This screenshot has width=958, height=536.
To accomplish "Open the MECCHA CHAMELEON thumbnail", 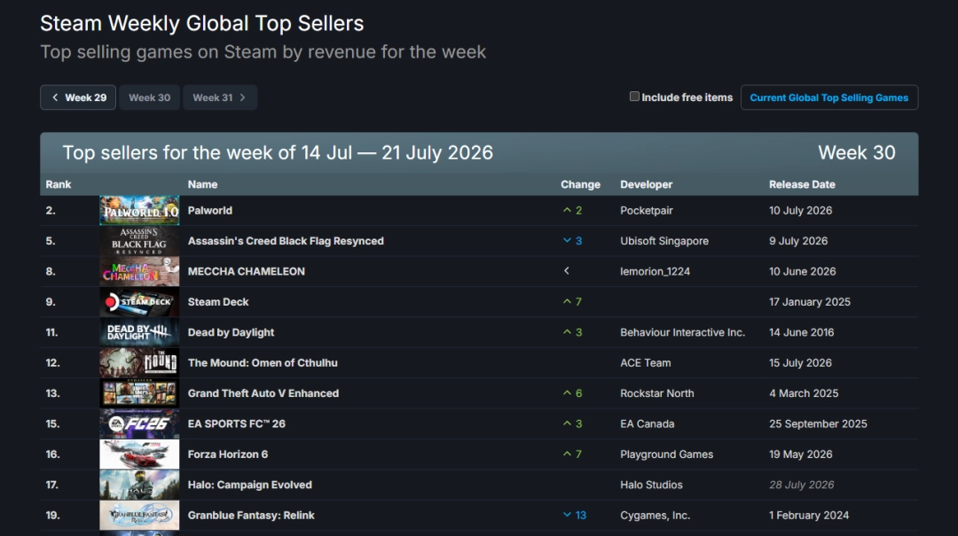I will tap(139, 272).
